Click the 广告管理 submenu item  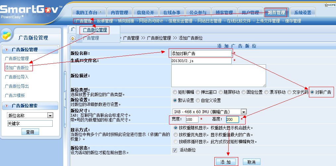[84, 21]
